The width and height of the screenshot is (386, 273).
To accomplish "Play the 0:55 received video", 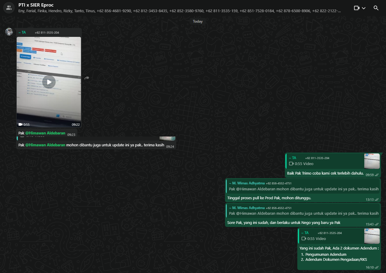I will coord(49,82).
